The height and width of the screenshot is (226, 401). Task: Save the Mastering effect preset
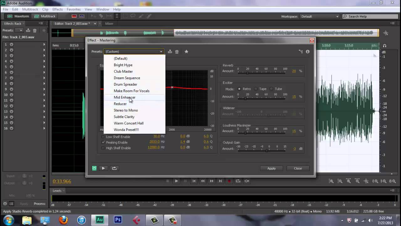170,51
